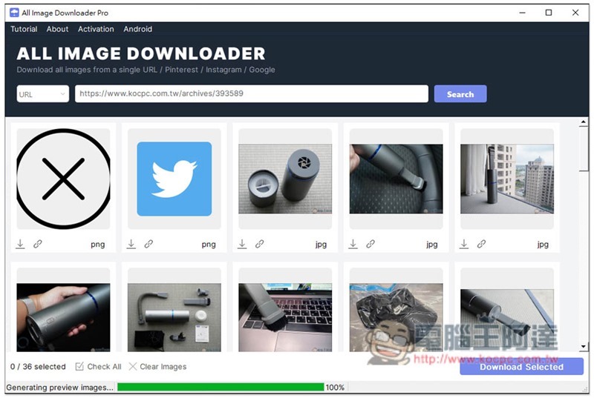Download the Twitter bird png image
Image resolution: width=594 pixels, height=398 pixels.
[x=131, y=244]
